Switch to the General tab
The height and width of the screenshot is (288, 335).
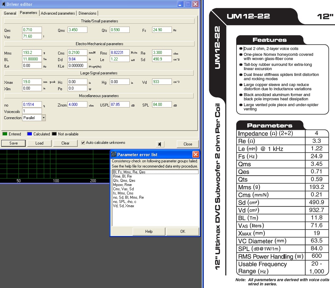[x=10, y=13]
